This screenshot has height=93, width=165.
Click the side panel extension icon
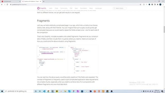(x=155, y=5)
